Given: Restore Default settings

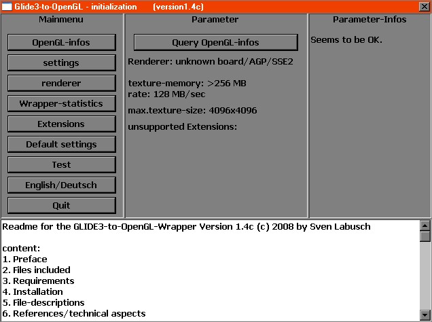Looking at the screenshot, I should coord(61,144).
